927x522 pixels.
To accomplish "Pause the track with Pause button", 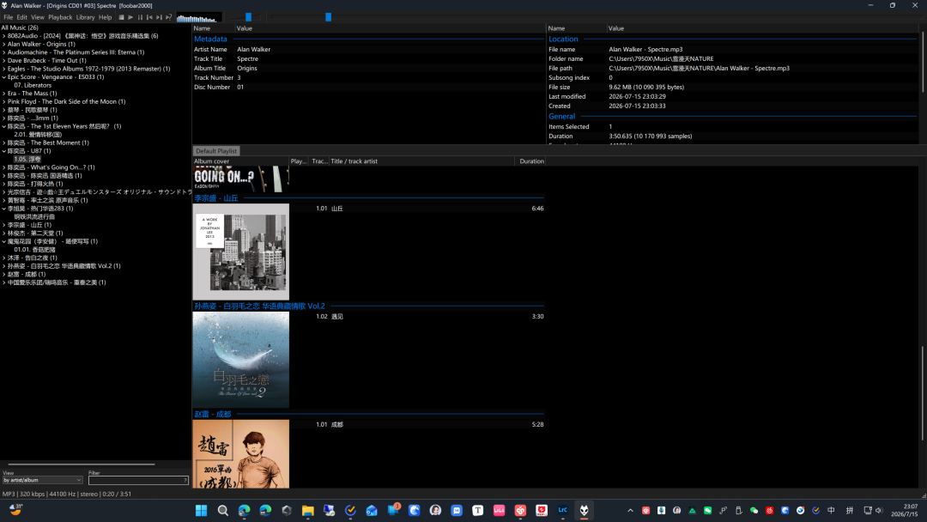I will click(140, 17).
